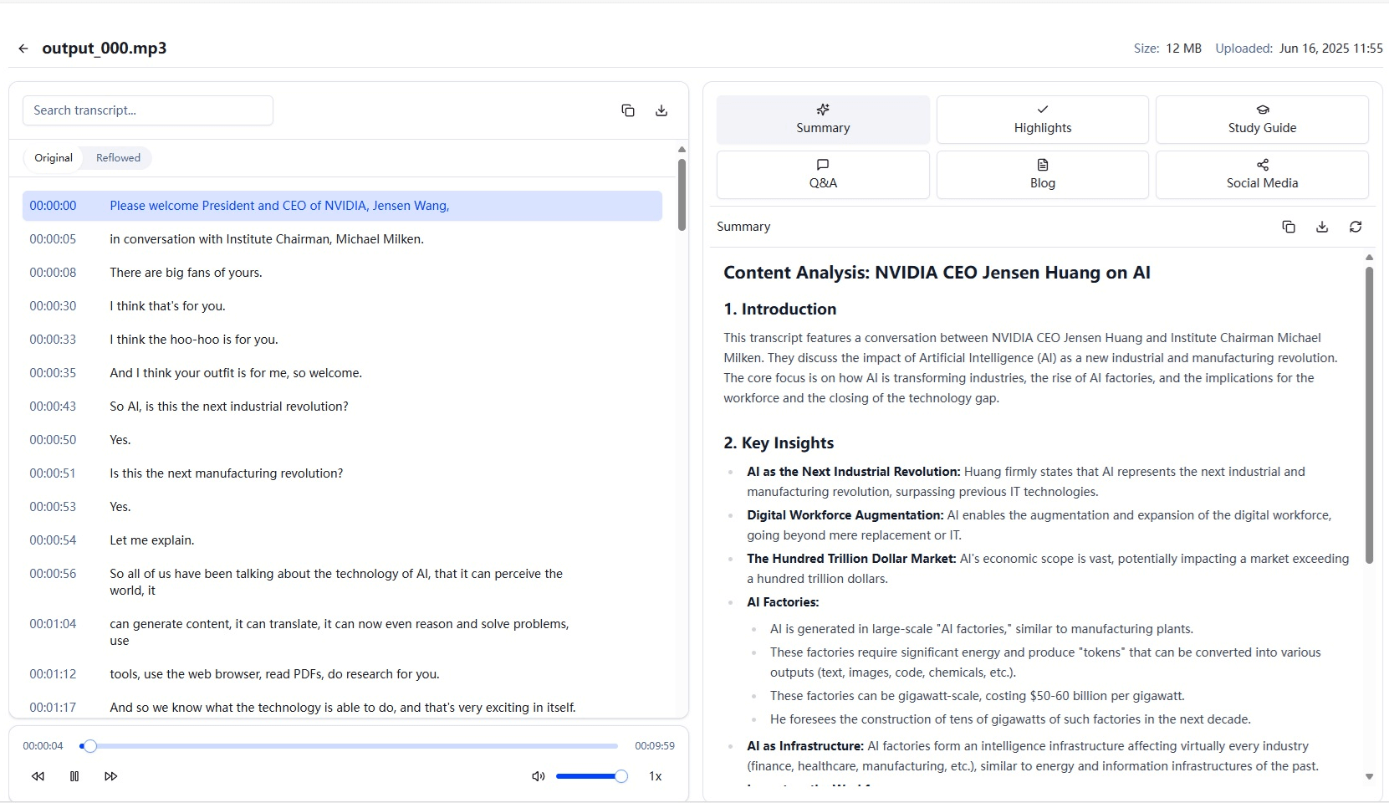Focus the Search transcript field
1389x803 pixels.
click(x=148, y=110)
